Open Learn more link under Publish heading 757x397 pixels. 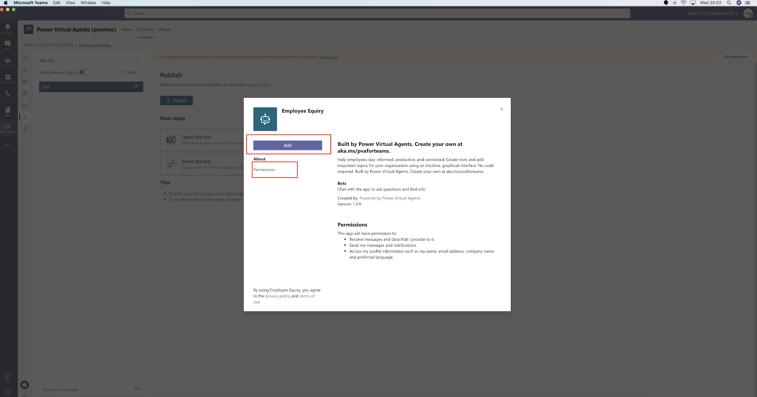259,85
